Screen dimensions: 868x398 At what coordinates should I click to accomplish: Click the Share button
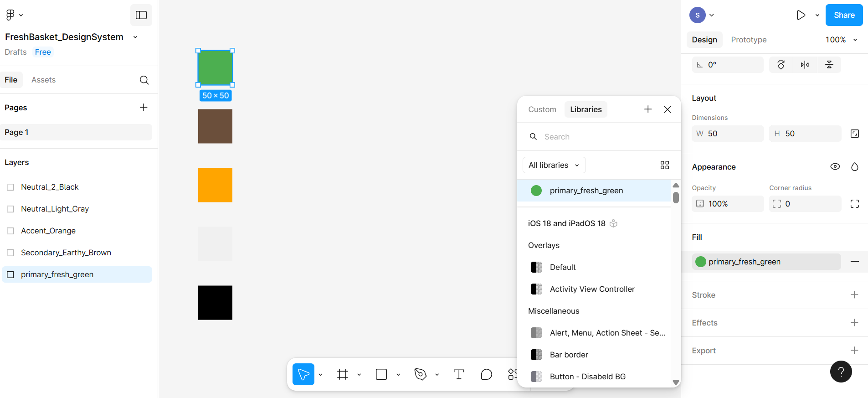pyautogui.click(x=844, y=15)
